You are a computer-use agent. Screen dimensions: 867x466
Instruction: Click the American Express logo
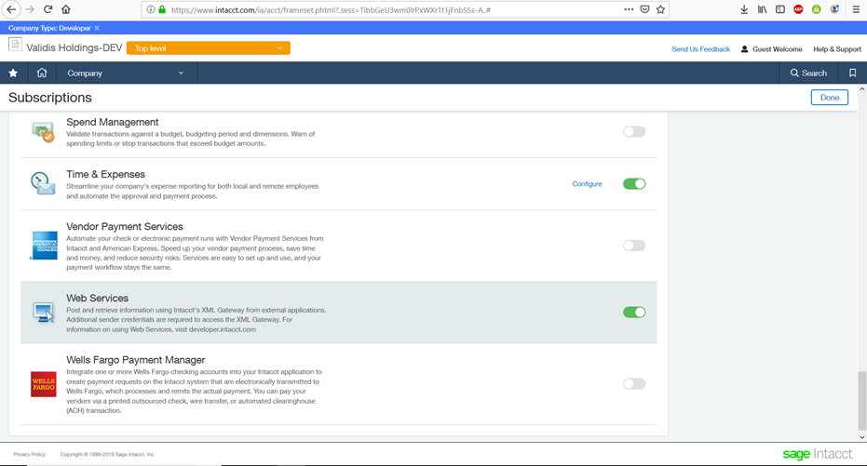[x=45, y=246]
